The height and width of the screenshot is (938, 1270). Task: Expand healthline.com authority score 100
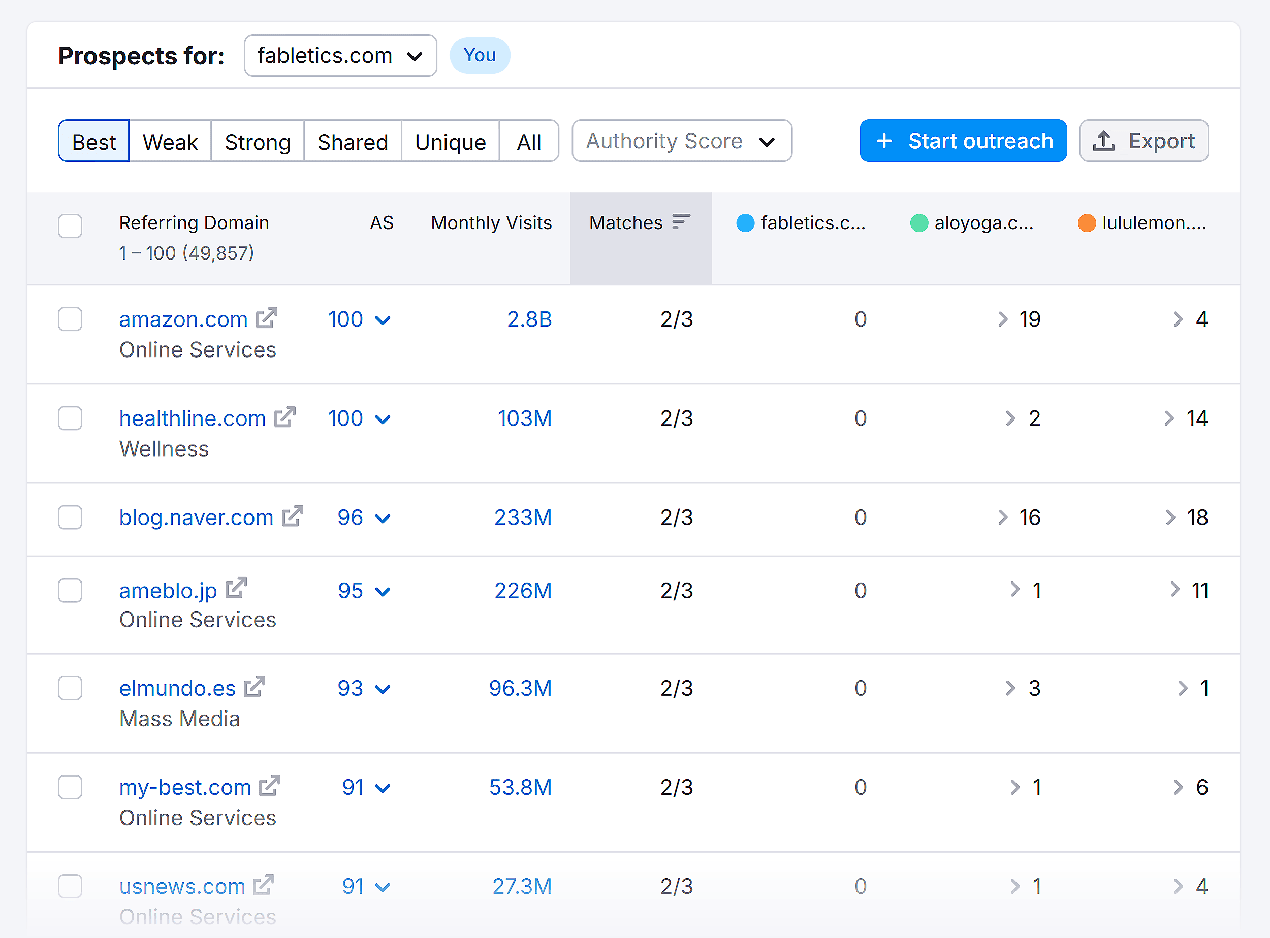click(x=359, y=418)
